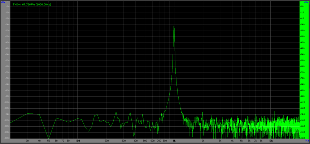This screenshot has height=144, width=310.
Task: Click -6.0 on the green right axis
Action: [x=302, y=6]
